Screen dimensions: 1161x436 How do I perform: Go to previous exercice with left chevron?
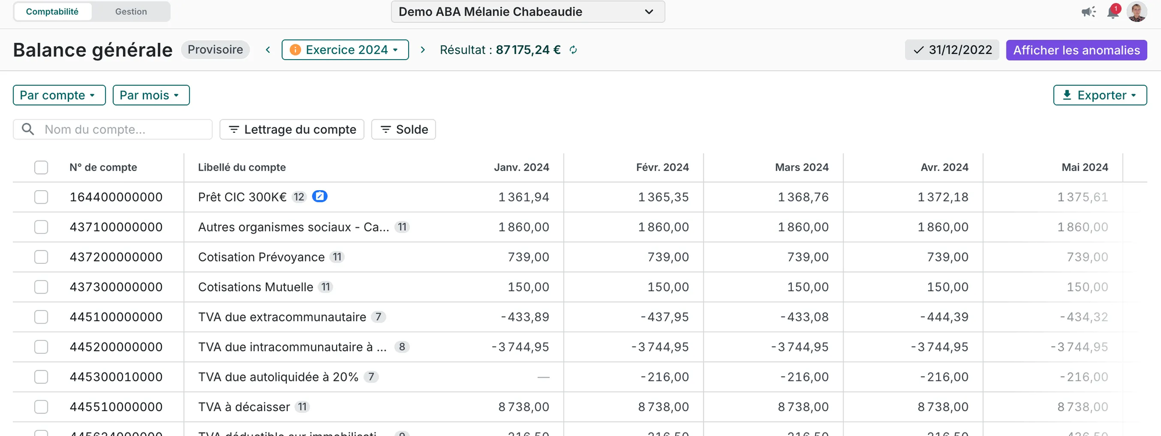(268, 50)
